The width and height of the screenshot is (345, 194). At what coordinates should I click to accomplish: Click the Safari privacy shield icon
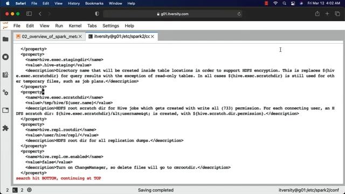97,13
